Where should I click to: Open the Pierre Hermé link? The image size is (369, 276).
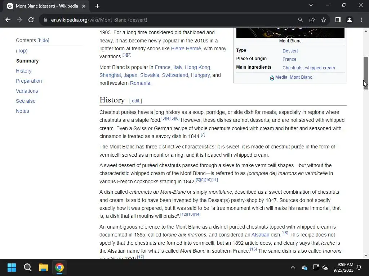click(186, 49)
